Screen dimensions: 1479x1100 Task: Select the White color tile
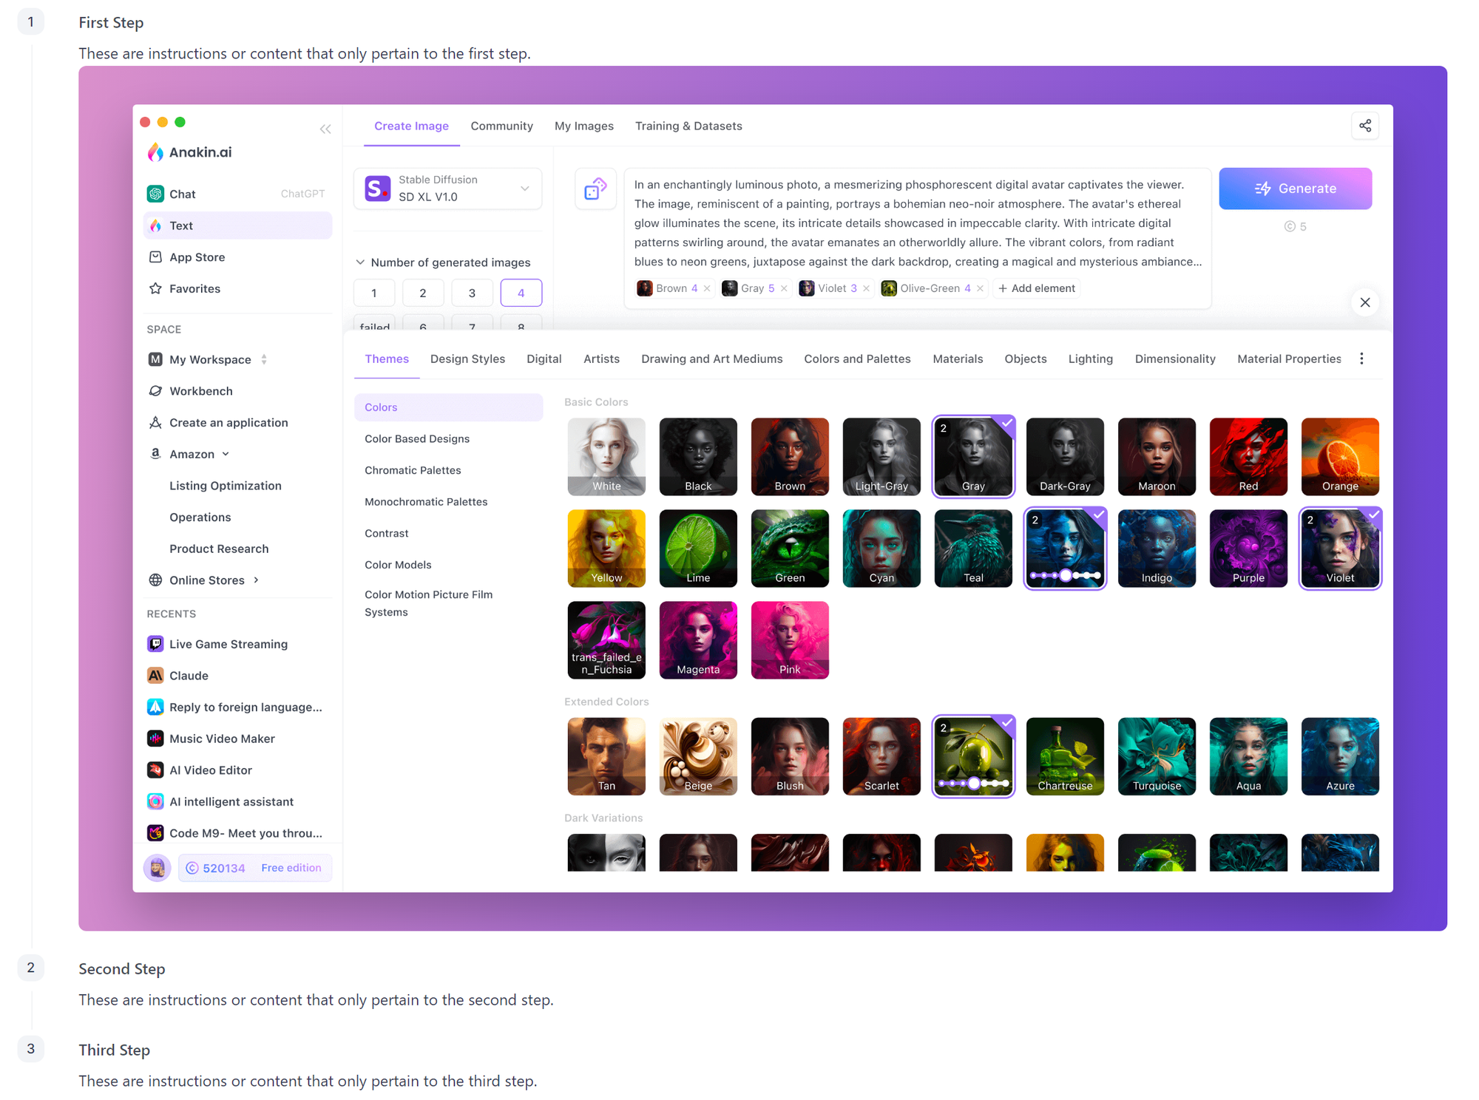(x=606, y=457)
